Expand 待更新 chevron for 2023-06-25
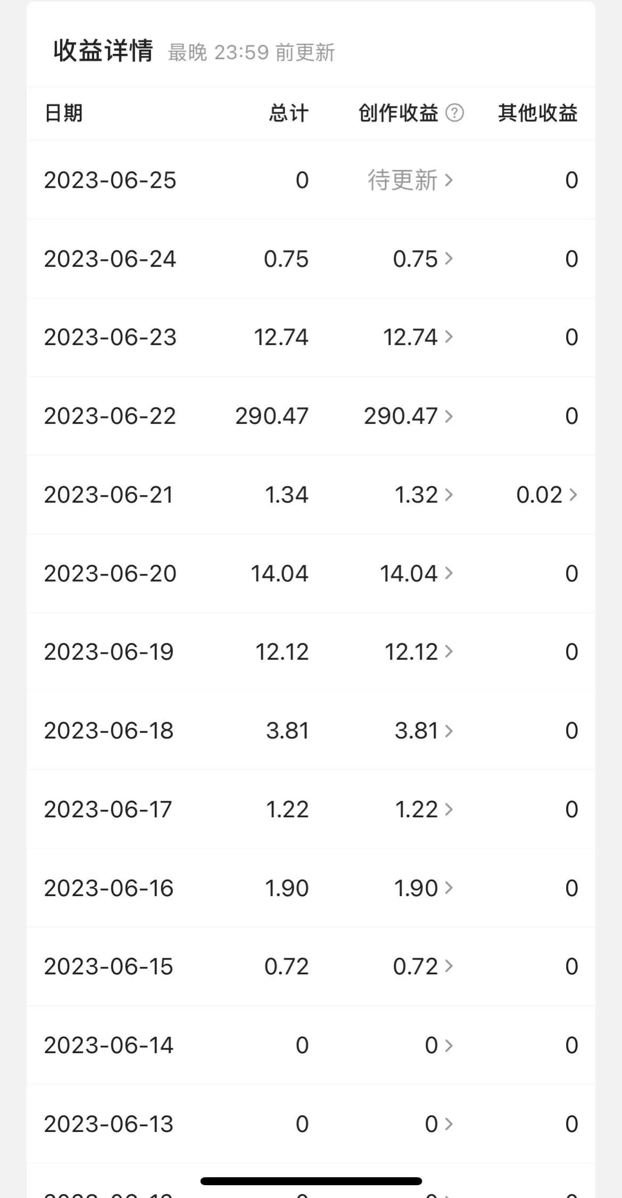The width and height of the screenshot is (622, 1198). 410,180
